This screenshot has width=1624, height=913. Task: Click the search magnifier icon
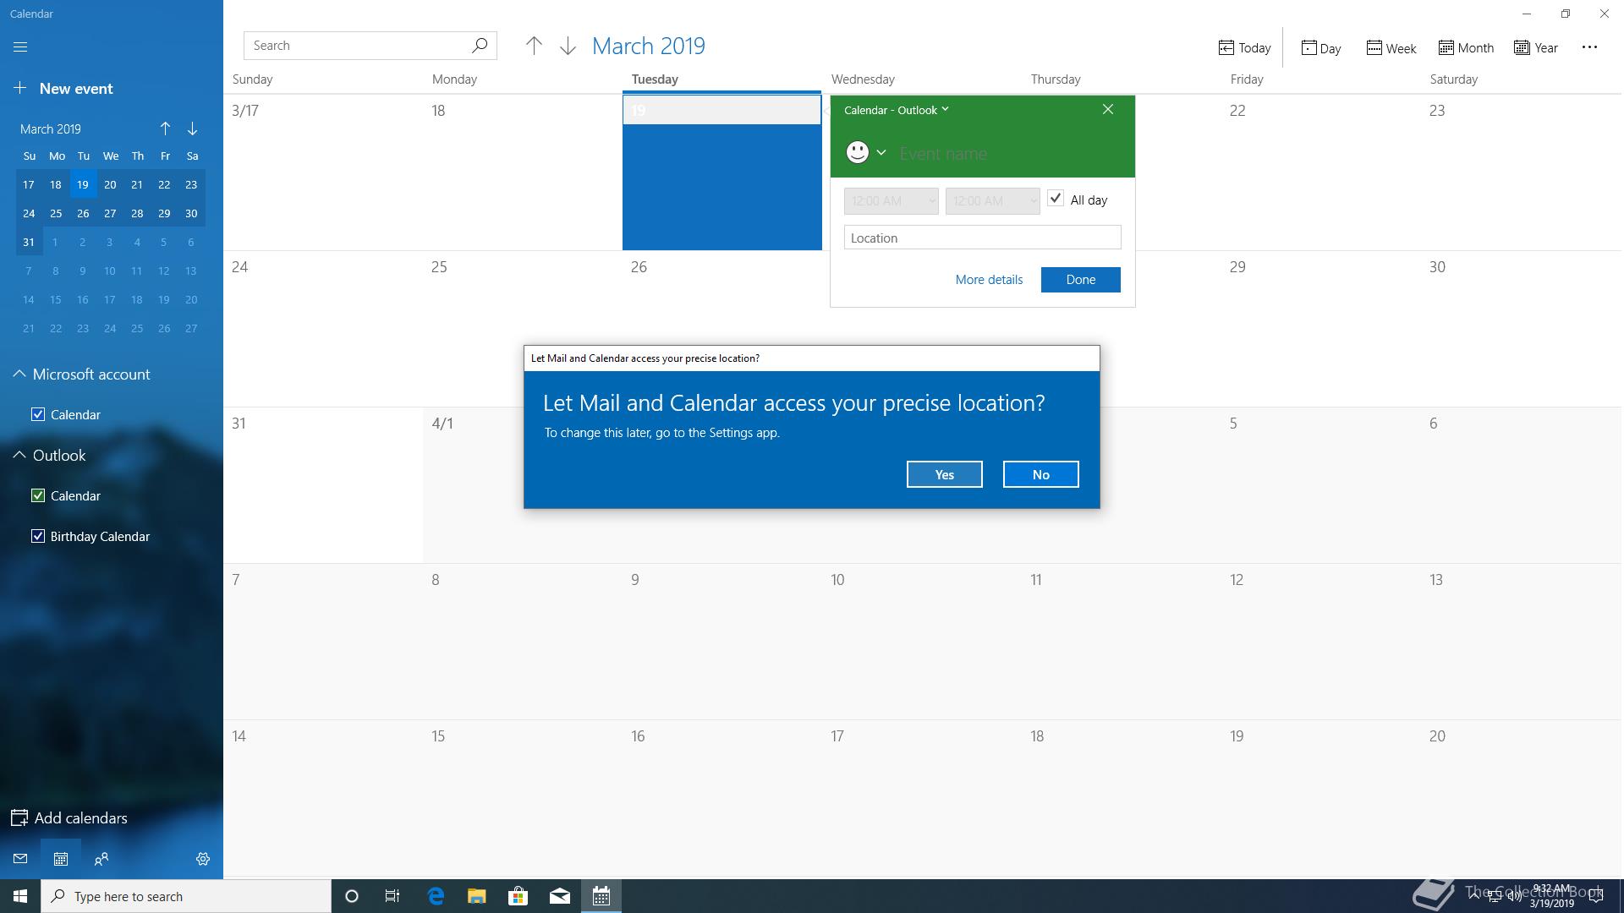(x=479, y=46)
